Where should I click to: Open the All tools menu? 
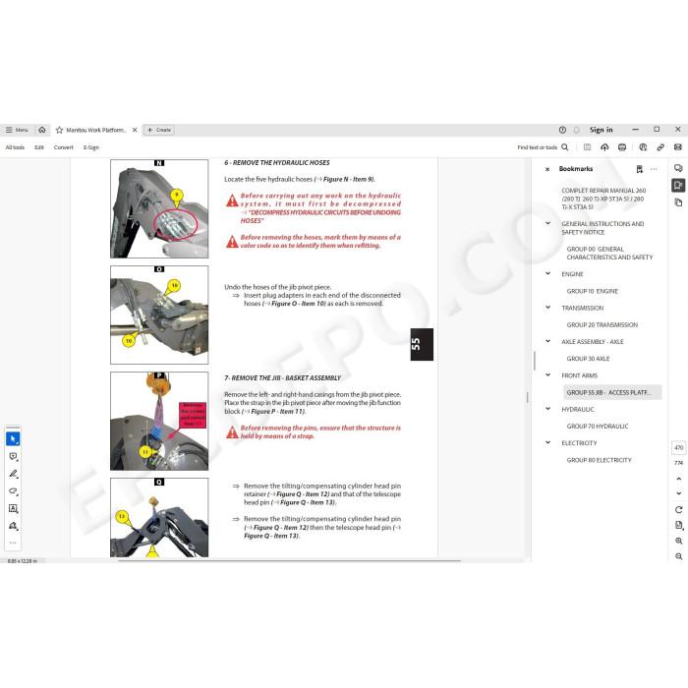15,147
